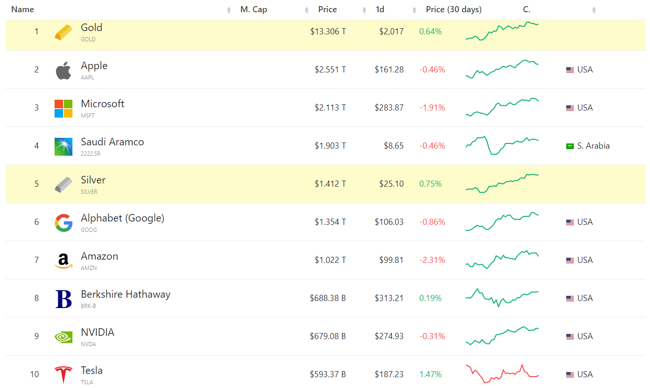The width and height of the screenshot is (650, 388).
Task: Click the Gold bar icon
Action: 63,32
